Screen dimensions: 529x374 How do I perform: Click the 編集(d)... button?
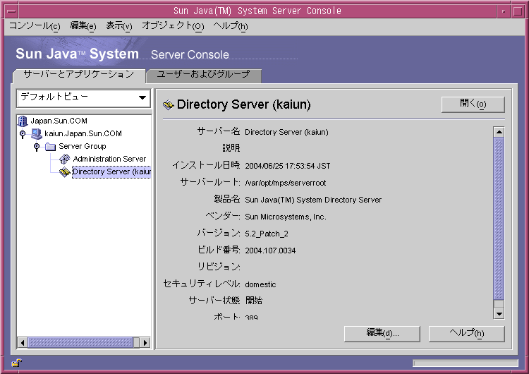(382, 334)
